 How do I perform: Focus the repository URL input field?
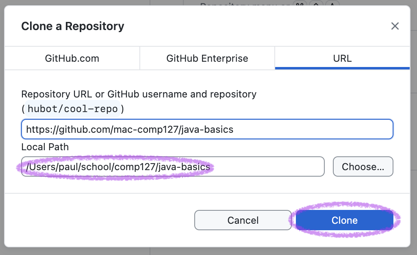(207, 129)
